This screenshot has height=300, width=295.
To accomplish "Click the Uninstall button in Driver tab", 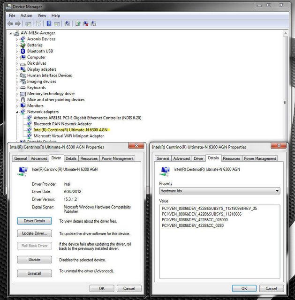I will pyautogui.click(x=34, y=273).
